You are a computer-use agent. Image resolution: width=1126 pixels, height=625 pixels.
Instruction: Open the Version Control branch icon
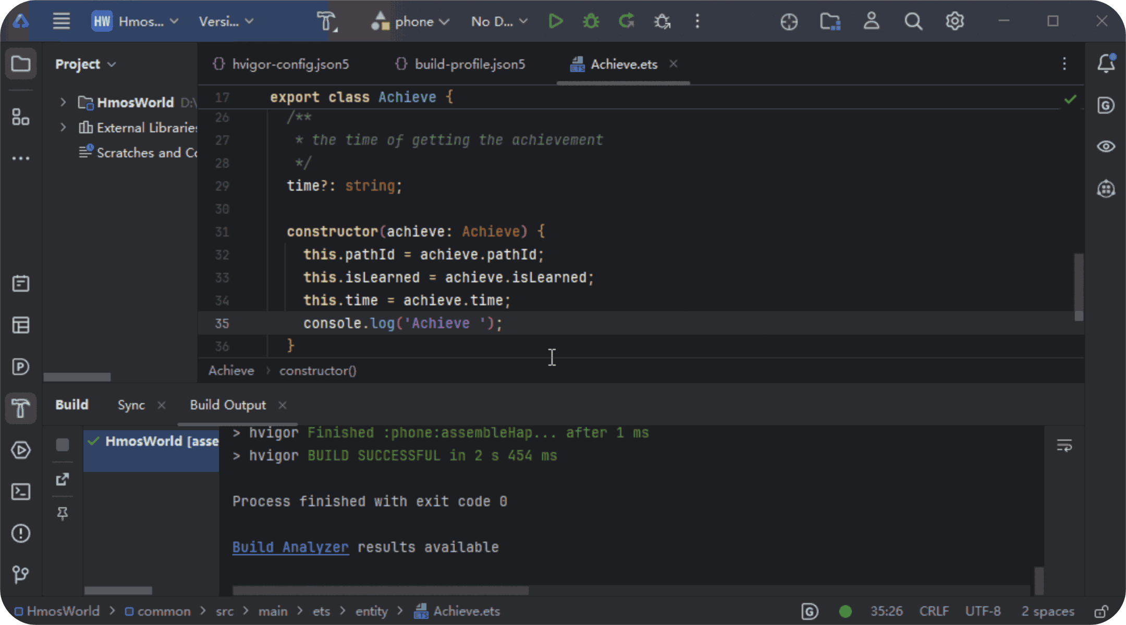[x=21, y=574]
